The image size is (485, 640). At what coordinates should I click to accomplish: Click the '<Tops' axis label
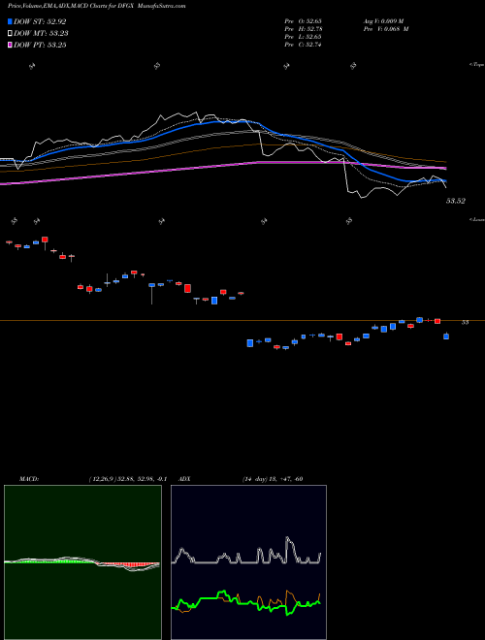pos(477,65)
